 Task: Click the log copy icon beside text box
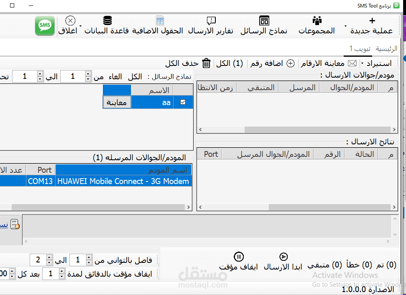click(15, 224)
